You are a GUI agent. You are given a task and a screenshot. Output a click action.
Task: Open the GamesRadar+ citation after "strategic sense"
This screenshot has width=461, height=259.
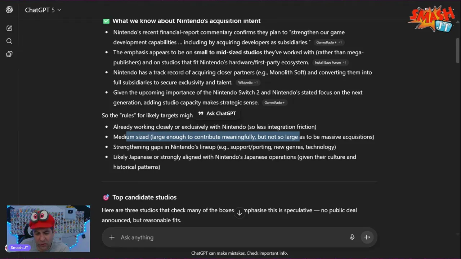(274, 103)
